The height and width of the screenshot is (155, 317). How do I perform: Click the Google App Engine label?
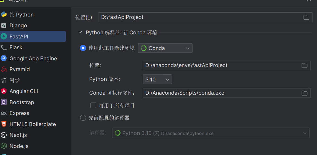(33, 58)
